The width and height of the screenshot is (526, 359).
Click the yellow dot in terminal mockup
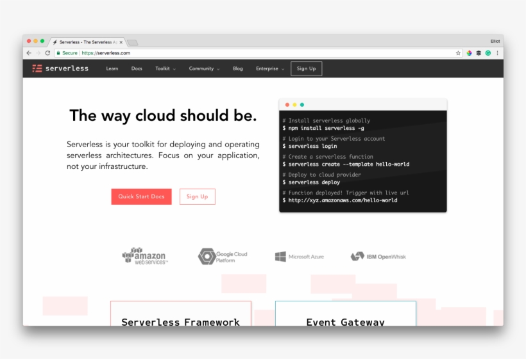click(x=294, y=105)
